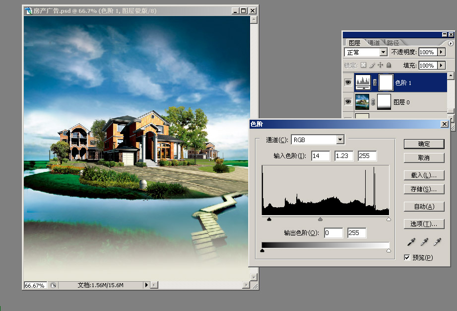Screen dimensions: 457x311
Task: Expand the 不透明度 opacity slider arrow
Action: tap(441, 52)
